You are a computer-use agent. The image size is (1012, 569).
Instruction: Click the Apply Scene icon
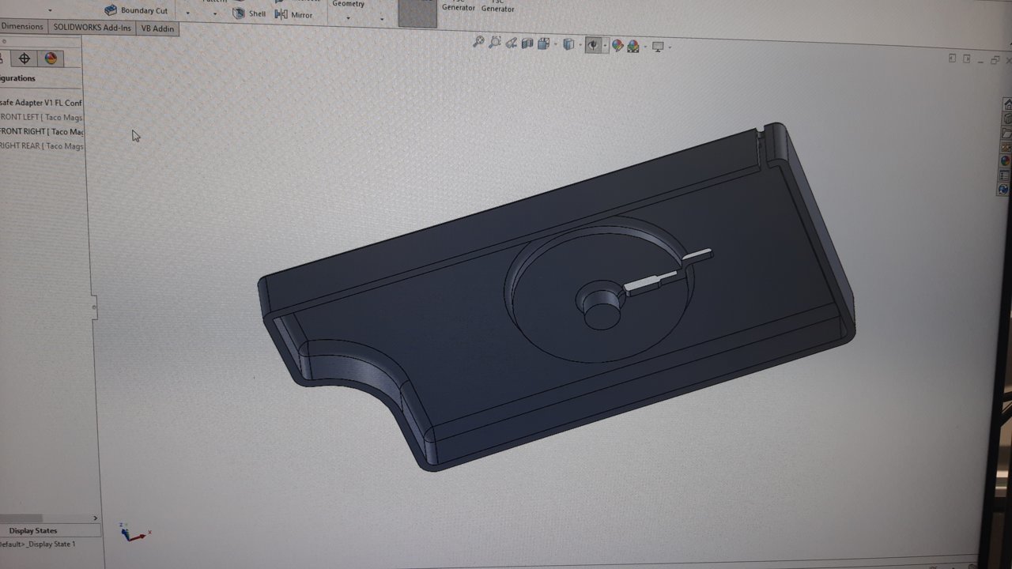[633, 47]
